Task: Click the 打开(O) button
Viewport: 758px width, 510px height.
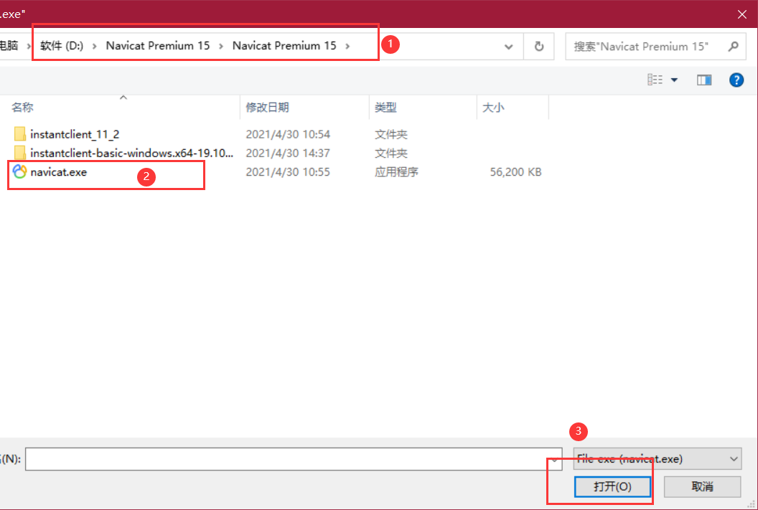Action: pyautogui.click(x=612, y=486)
